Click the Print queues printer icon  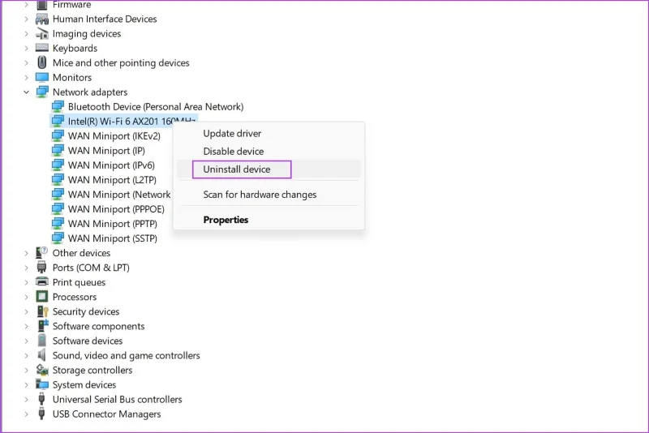coord(42,281)
